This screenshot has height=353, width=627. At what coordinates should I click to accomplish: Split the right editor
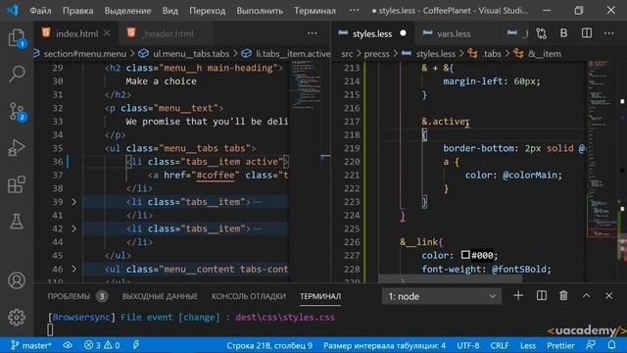[x=586, y=33]
